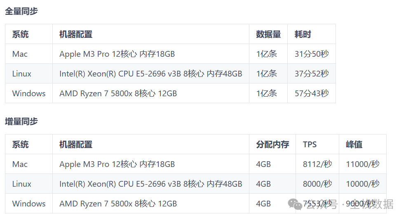Click the "TPS" column header
This screenshot has height=220, width=406.
coord(310,145)
